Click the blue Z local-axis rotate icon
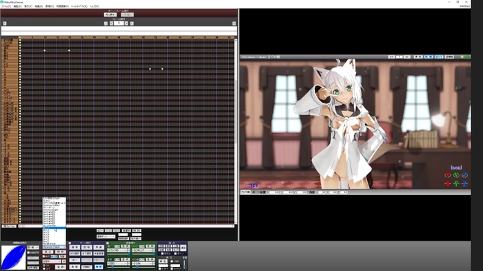The width and height of the screenshot is (483, 271). pos(464,175)
